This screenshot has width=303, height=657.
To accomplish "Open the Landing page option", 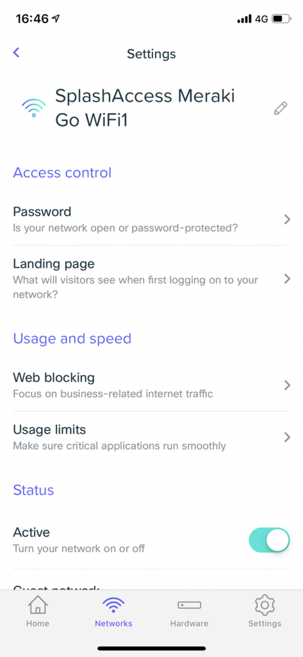I will click(x=151, y=278).
